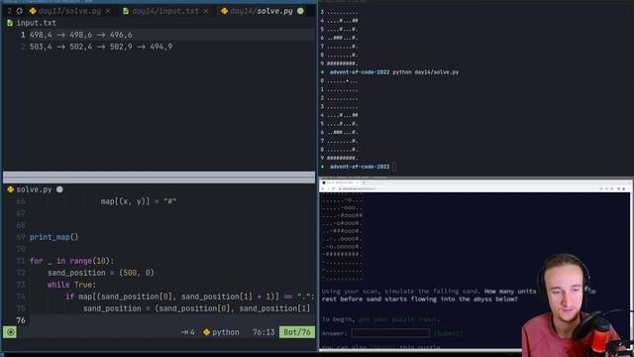
Task: Click the green file icon beside input.txt winbar
Action: click(10, 23)
